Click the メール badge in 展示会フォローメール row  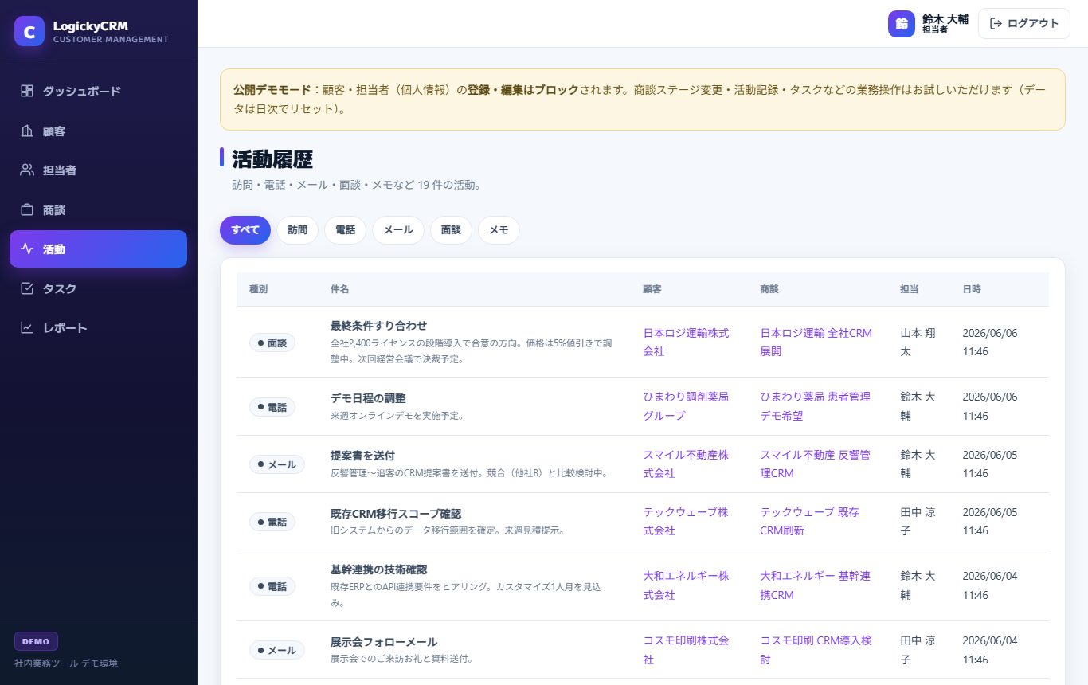pos(277,650)
